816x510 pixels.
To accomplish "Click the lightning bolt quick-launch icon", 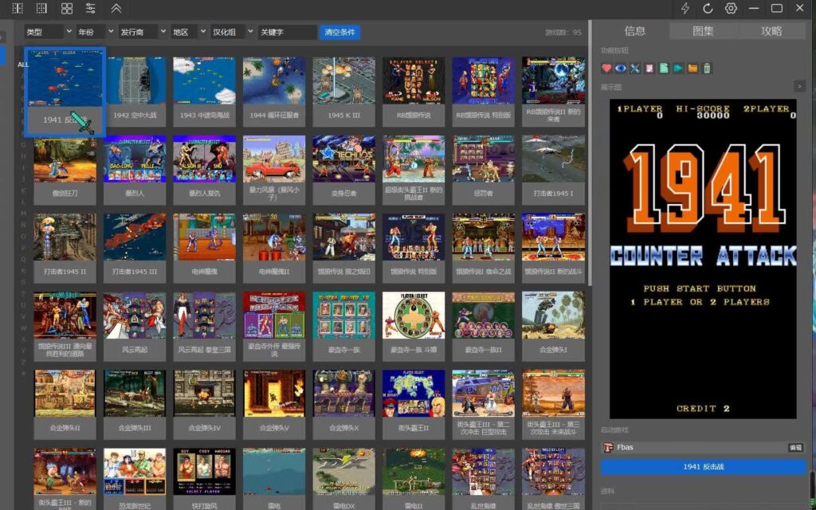I will click(x=685, y=8).
